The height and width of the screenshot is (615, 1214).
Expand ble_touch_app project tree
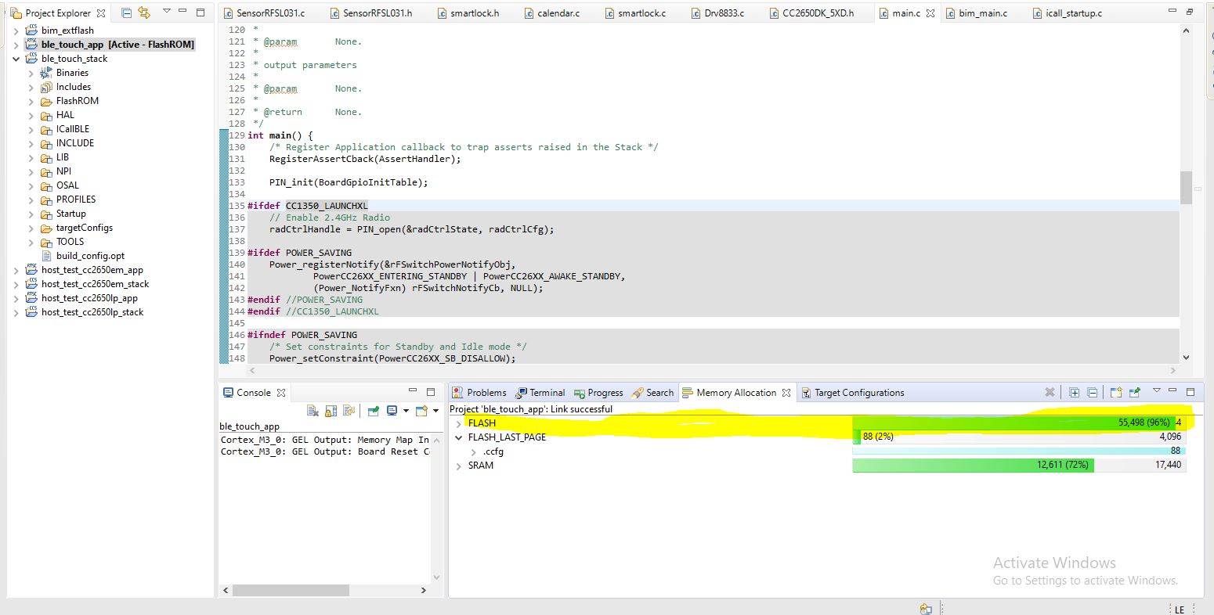pyautogui.click(x=16, y=45)
